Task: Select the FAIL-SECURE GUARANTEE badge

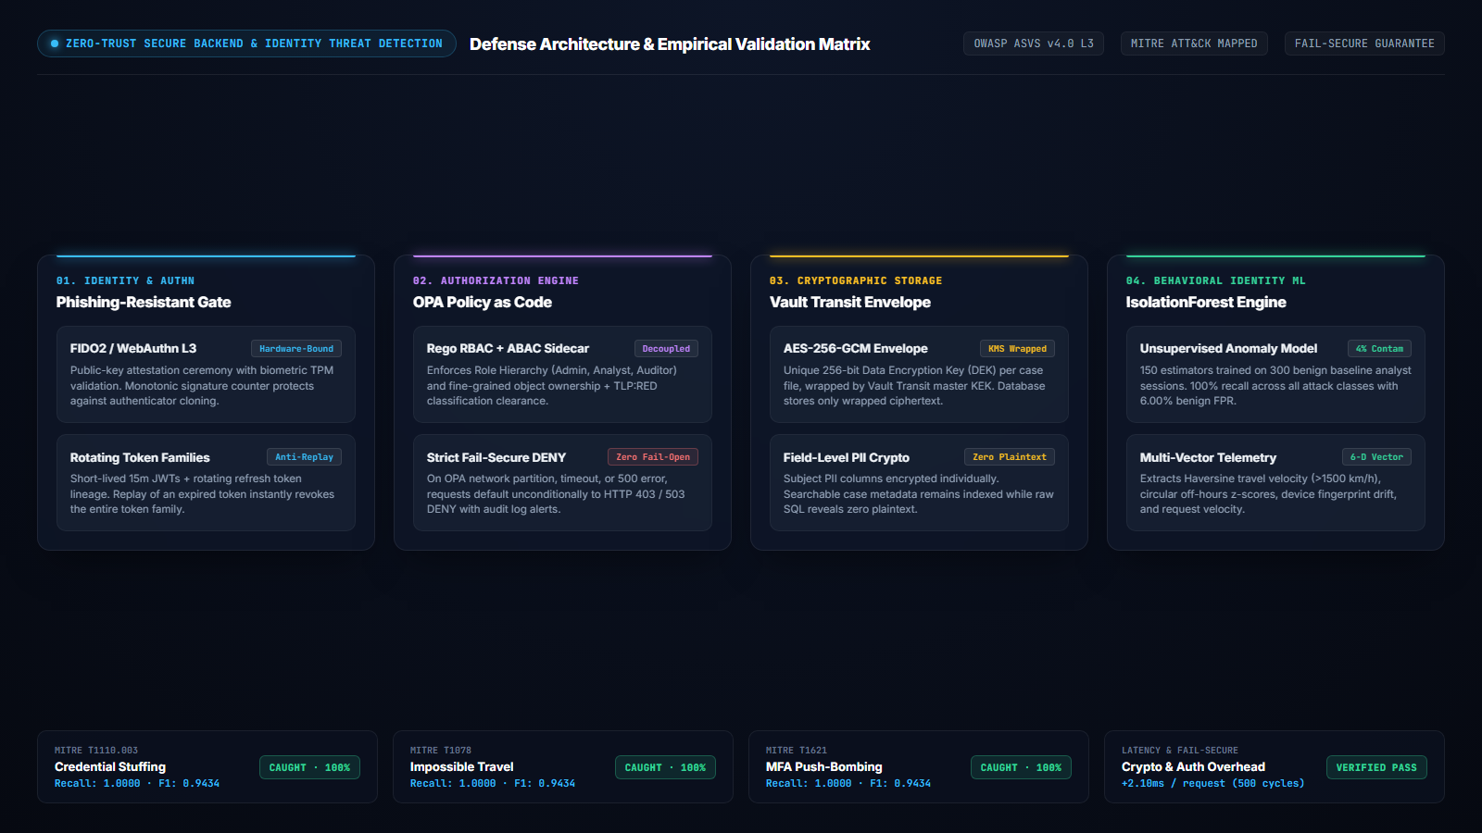Action: point(1364,44)
